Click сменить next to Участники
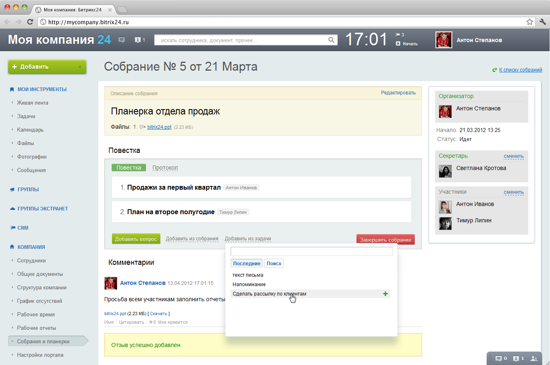The height and width of the screenshot is (365, 550). click(x=514, y=192)
